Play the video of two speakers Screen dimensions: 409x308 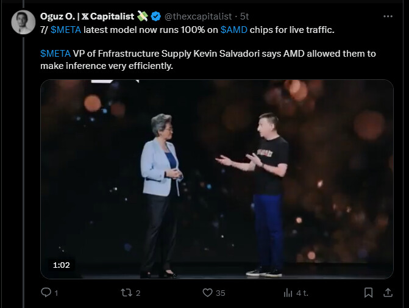click(216, 179)
